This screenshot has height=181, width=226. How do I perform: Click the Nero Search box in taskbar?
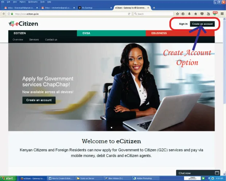(x=192, y=178)
